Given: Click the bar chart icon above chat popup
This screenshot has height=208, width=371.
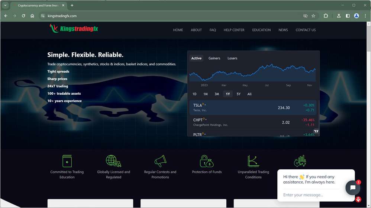Looking at the screenshot, I should [x=300, y=161].
